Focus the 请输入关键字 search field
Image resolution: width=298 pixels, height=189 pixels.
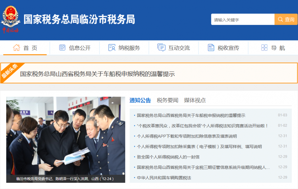tap(243, 19)
